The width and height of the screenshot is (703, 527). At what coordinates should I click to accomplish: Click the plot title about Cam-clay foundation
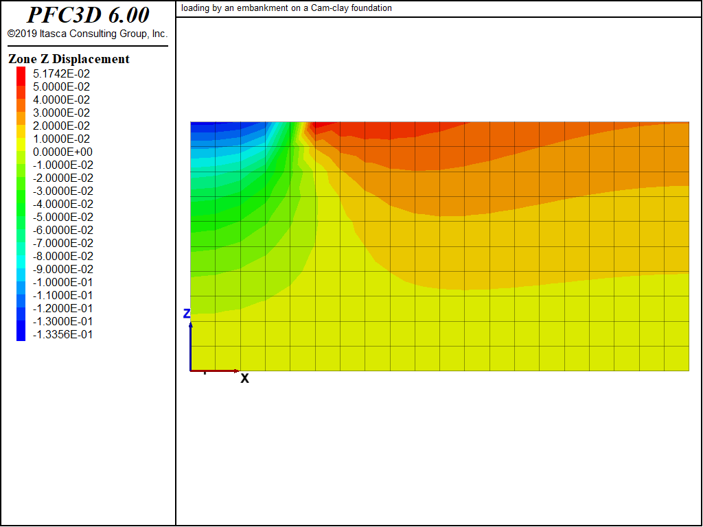(286, 8)
